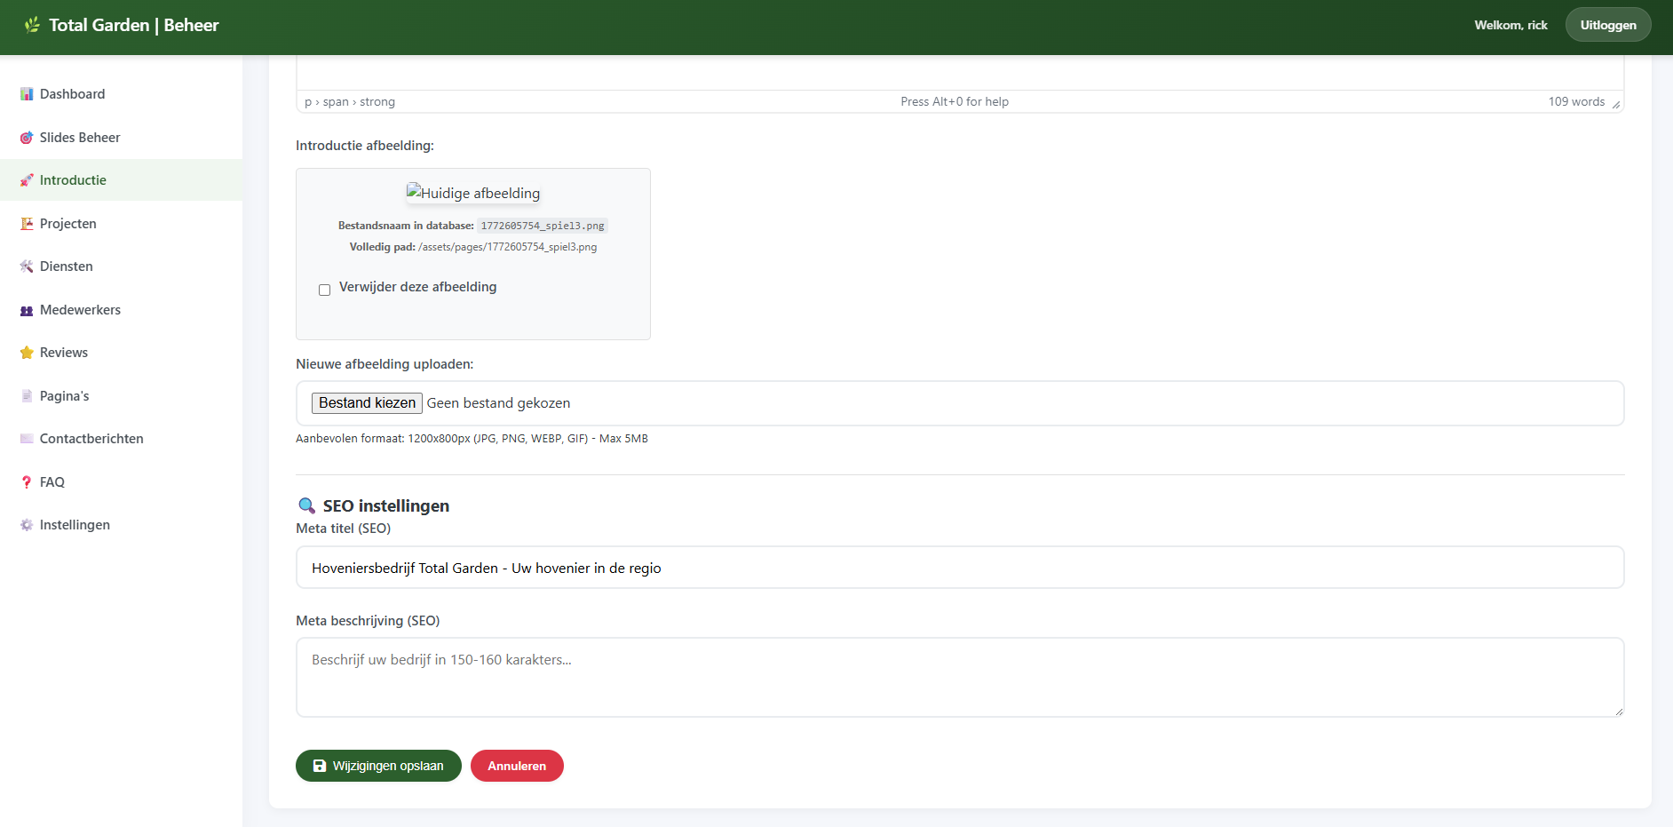Click the FAQ question mark icon

pyautogui.click(x=27, y=482)
